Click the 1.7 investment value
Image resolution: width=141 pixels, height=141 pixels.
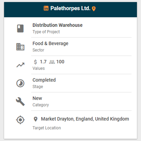(x=43, y=62)
